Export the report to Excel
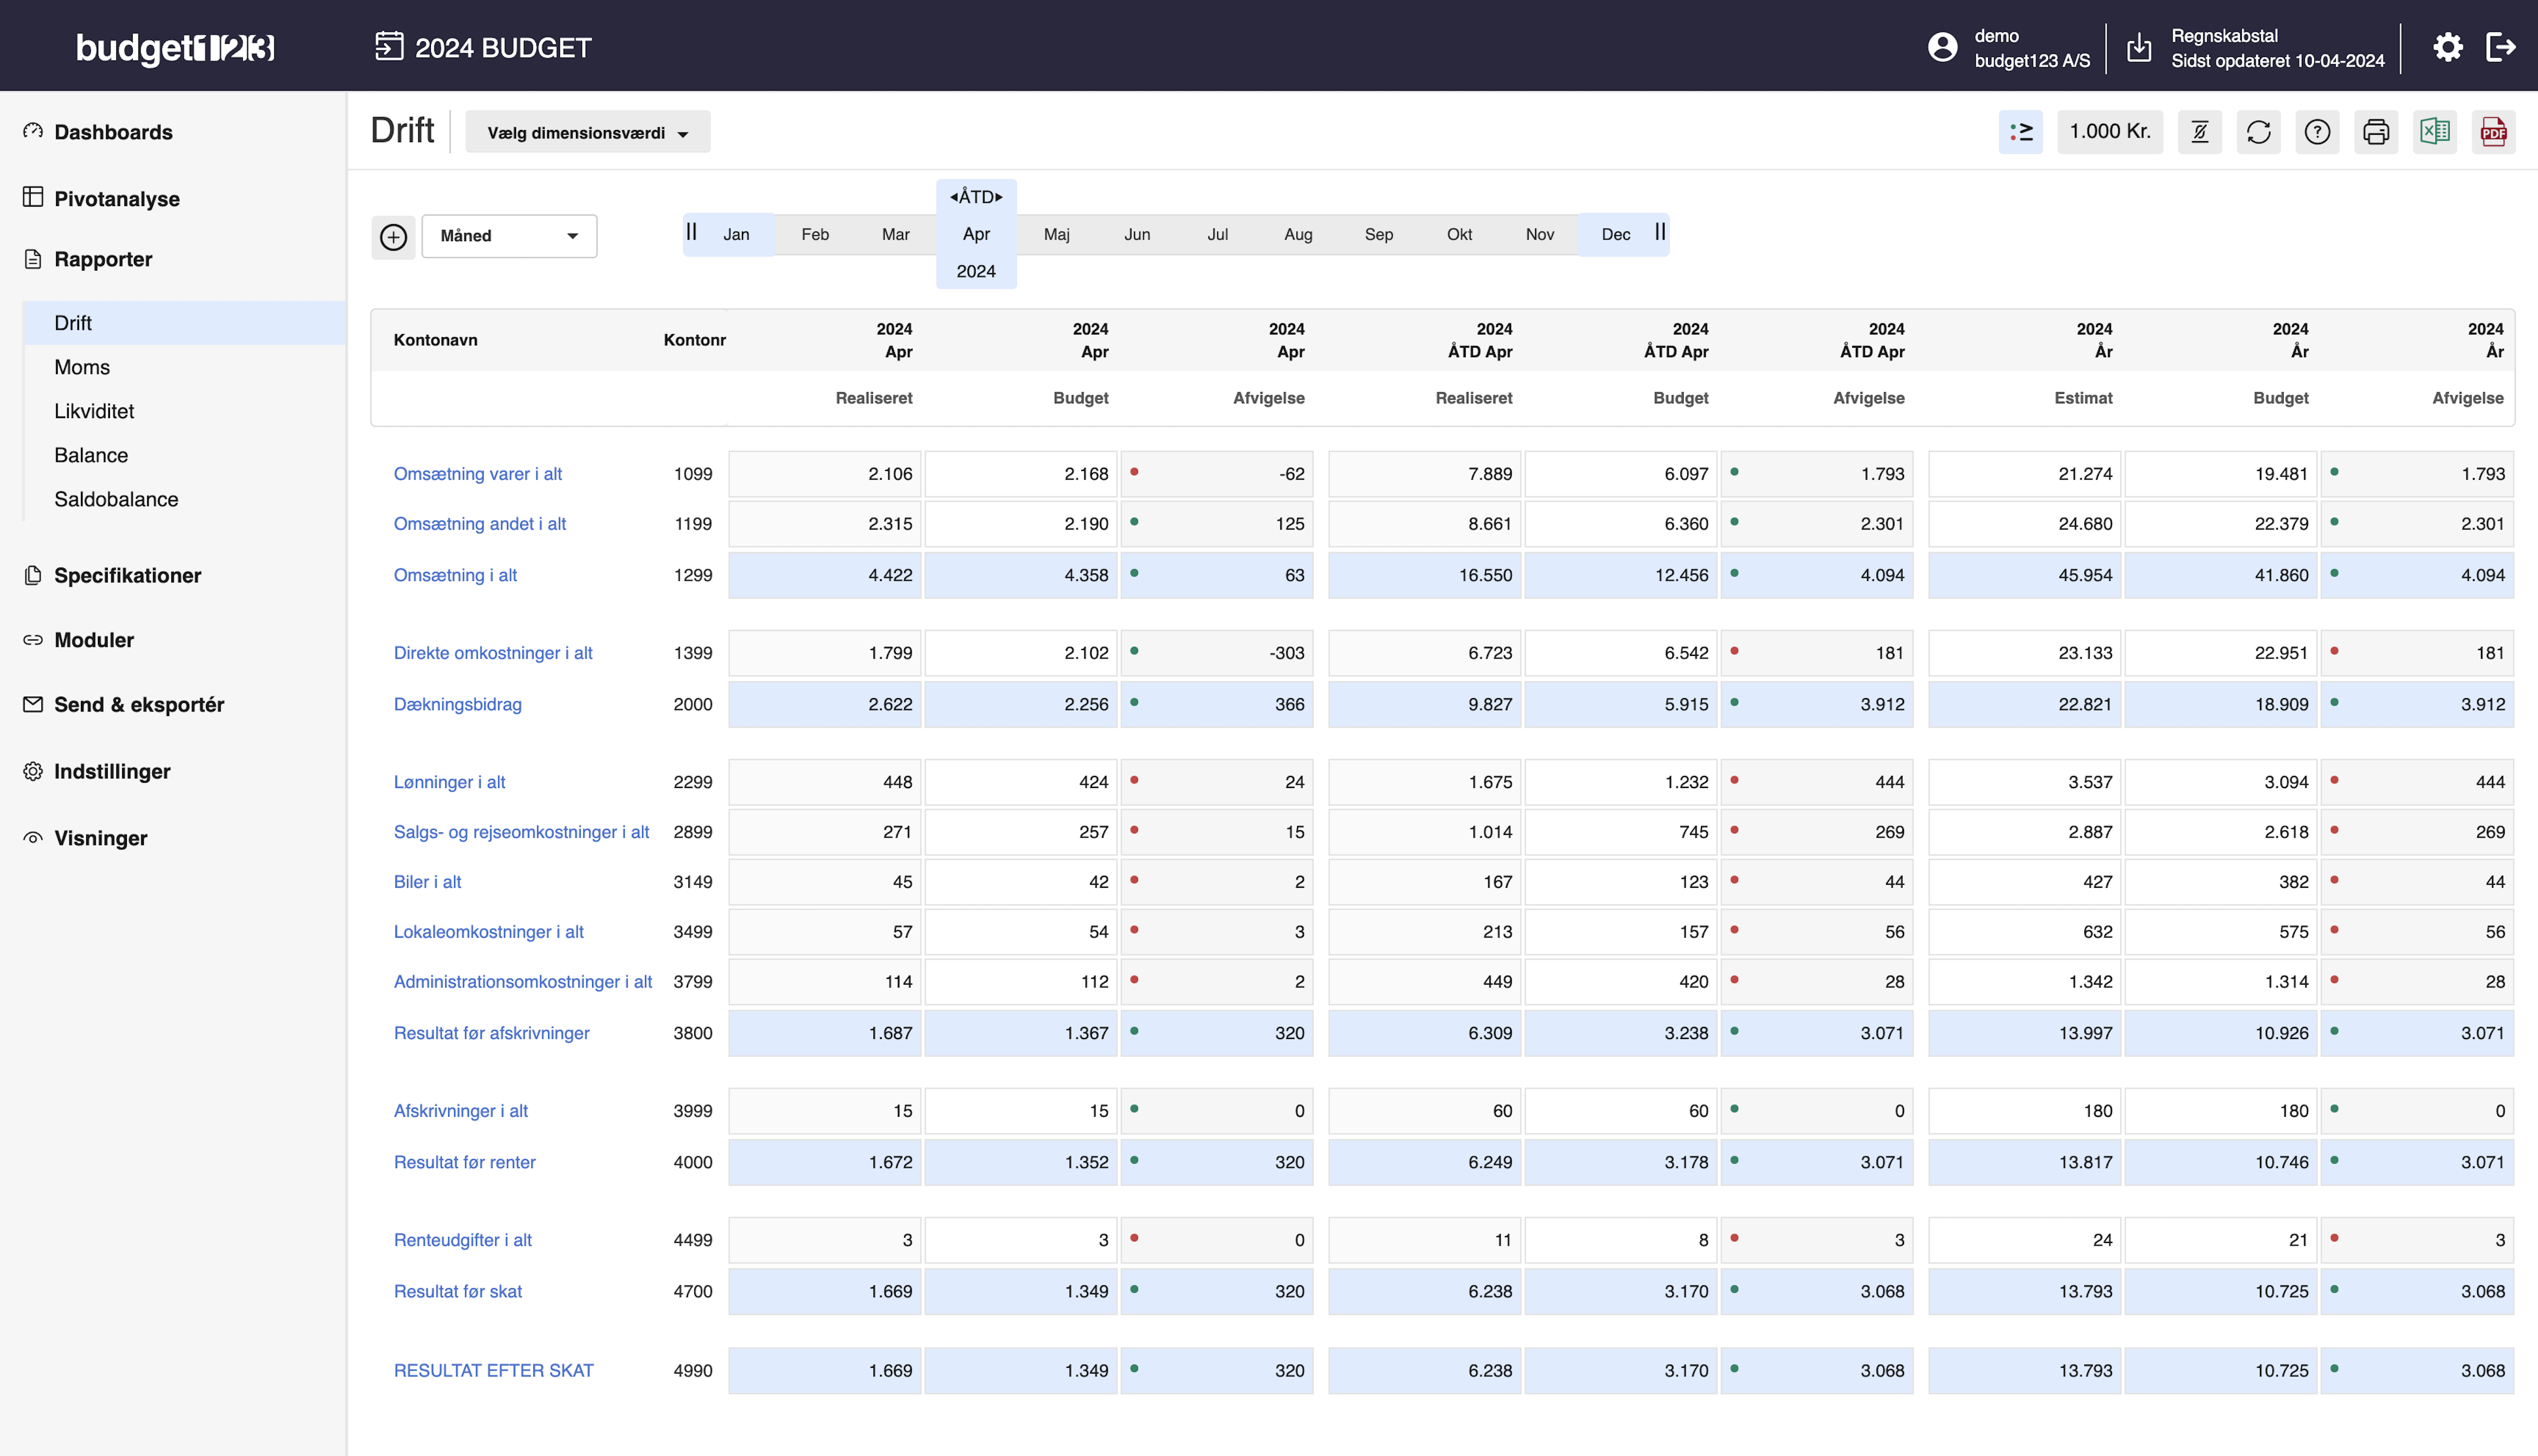Image resolution: width=2538 pixels, height=1456 pixels. click(2435, 131)
